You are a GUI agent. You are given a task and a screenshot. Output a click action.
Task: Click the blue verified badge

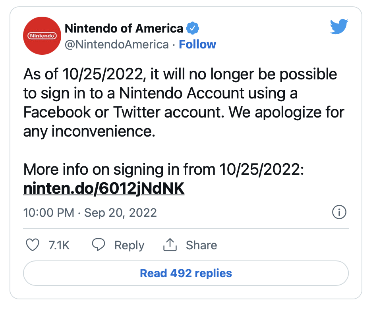coord(193,28)
